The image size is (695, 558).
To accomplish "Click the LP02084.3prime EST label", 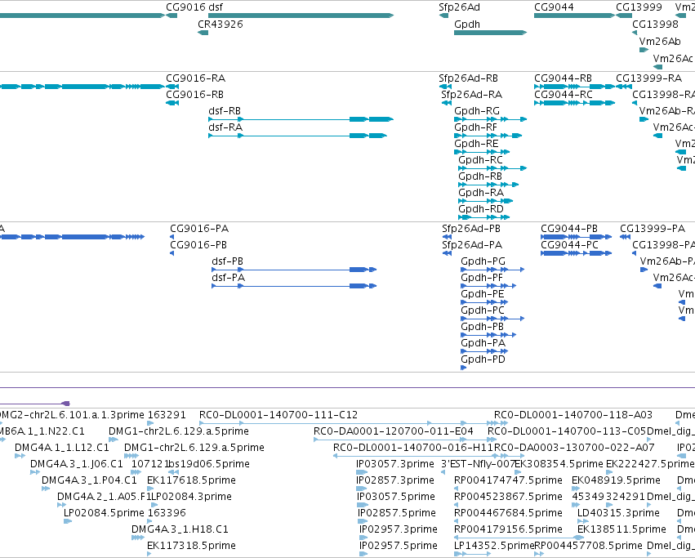I will point(191,497).
